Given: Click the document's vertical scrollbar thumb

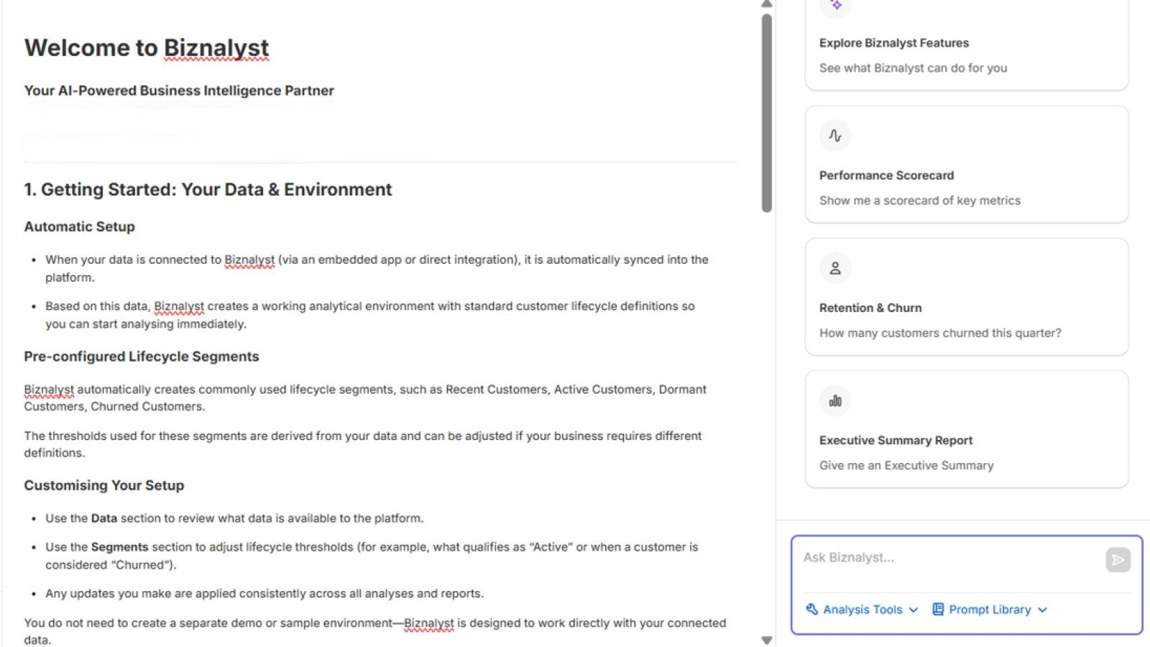Looking at the screenshot, I should pyautogui.click(x=767, y=111).
